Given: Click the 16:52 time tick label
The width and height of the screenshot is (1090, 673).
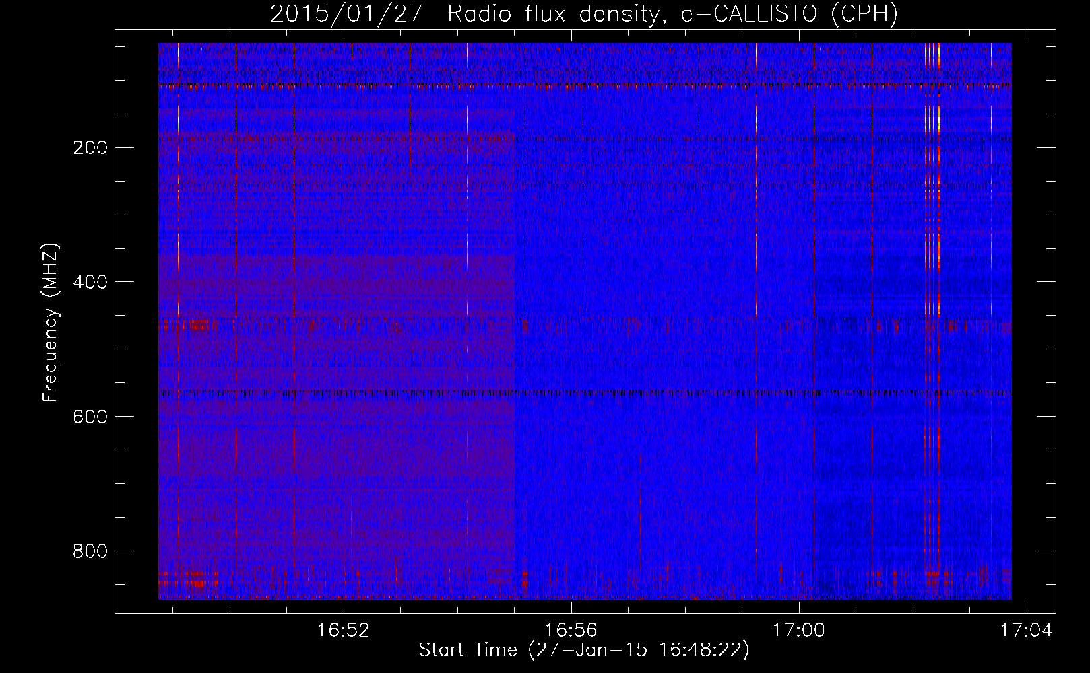Looking at the screenshot, I should point(344,631).
